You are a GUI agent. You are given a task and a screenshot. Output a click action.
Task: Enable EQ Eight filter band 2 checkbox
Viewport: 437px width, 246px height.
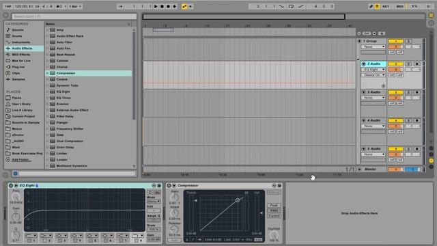click(45, 241)
